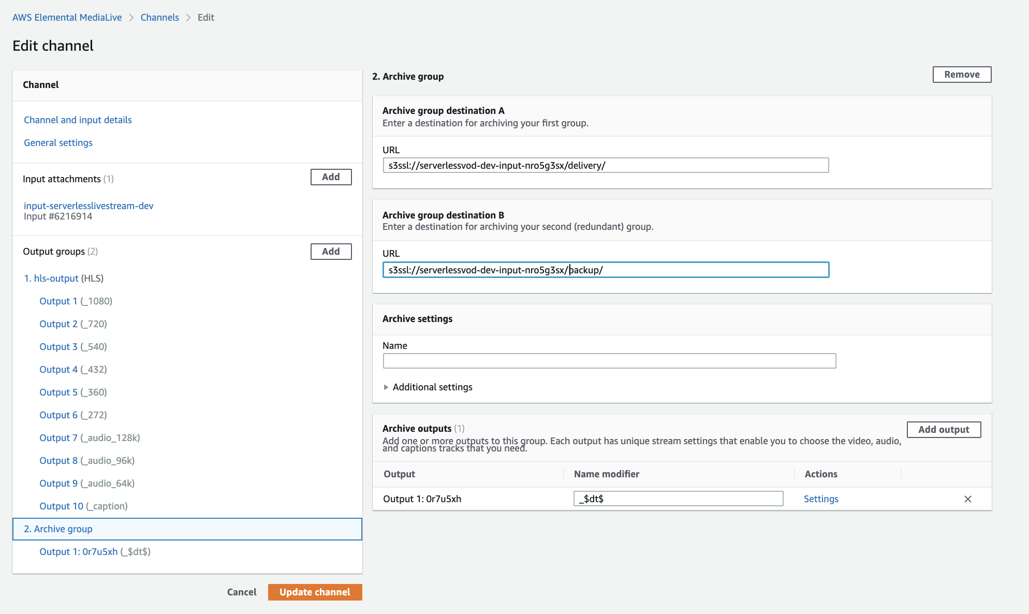The height and width of the screenshot is (614, 1029).
Task: Click the Archive settings Name input field
Action: (610, 360)
